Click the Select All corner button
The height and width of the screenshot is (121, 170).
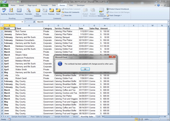point(2,25)
